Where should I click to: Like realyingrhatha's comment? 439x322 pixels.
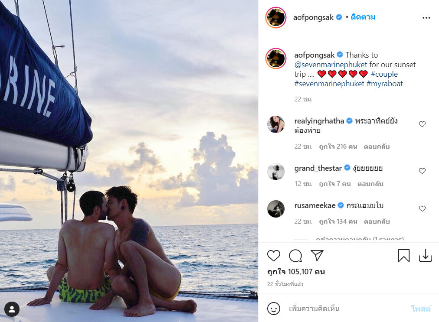pos(422,124)
